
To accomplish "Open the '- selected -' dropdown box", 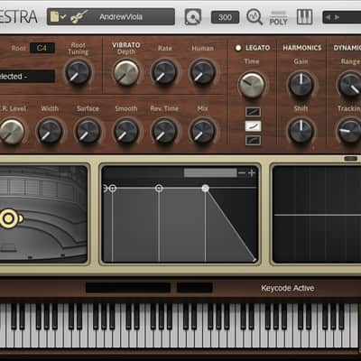I will tap(27, 77).
